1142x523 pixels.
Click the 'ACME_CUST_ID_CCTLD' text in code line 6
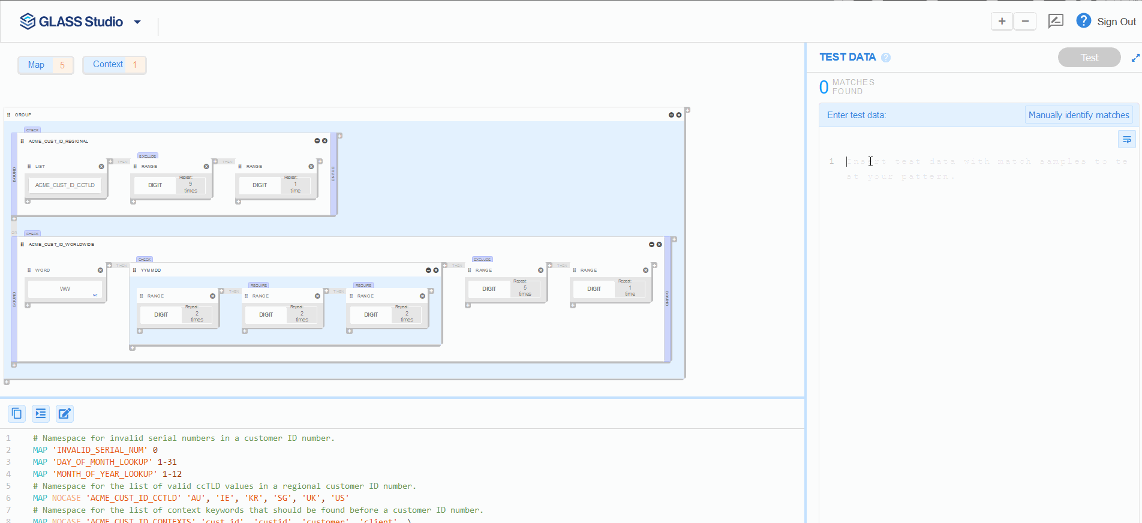(133, 498)
